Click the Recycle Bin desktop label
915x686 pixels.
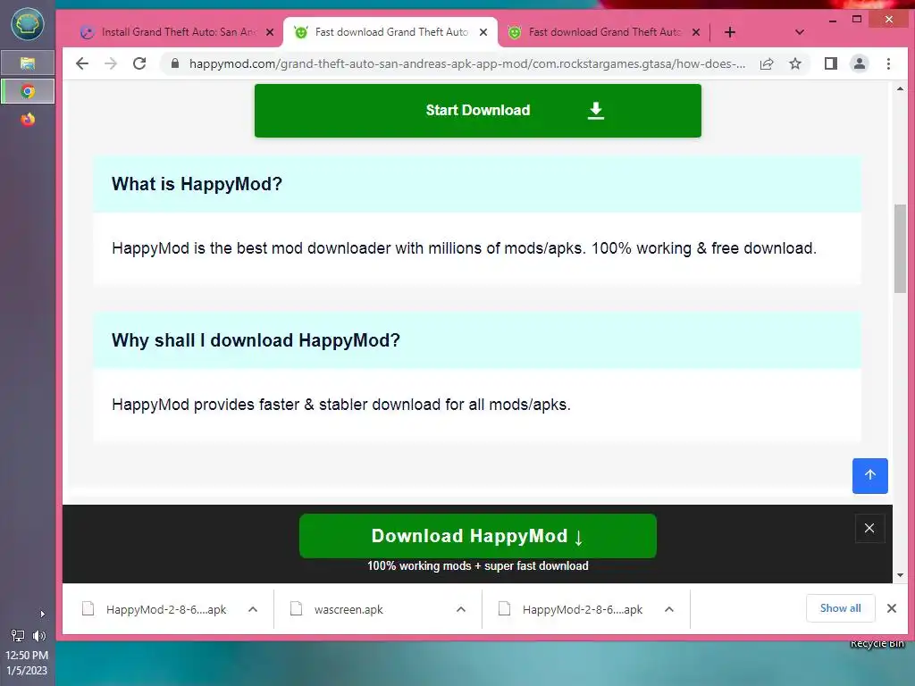(877, 643)
